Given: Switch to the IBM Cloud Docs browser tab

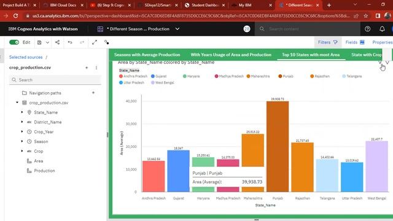Looking at the screenshot, I should [63, 5].
